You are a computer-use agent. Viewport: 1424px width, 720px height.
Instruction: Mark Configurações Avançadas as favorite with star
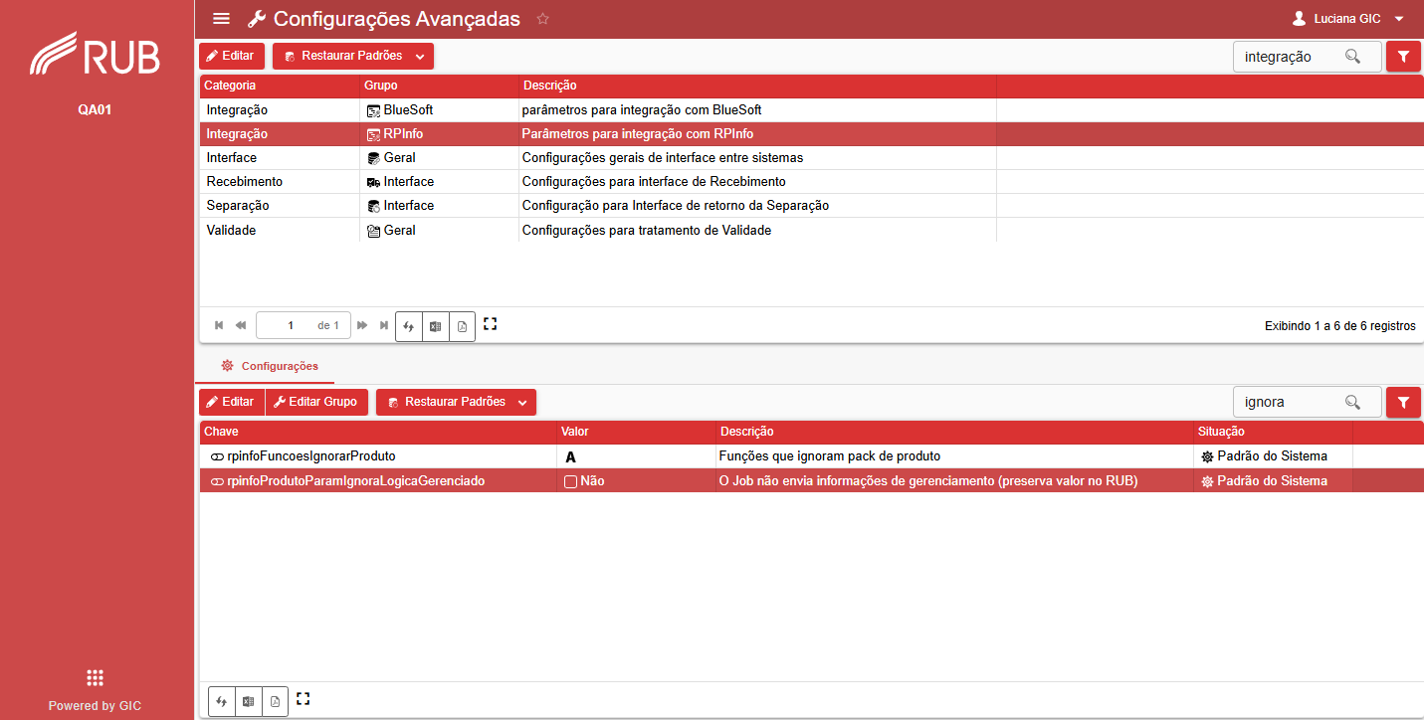click(x=542, y=19)
